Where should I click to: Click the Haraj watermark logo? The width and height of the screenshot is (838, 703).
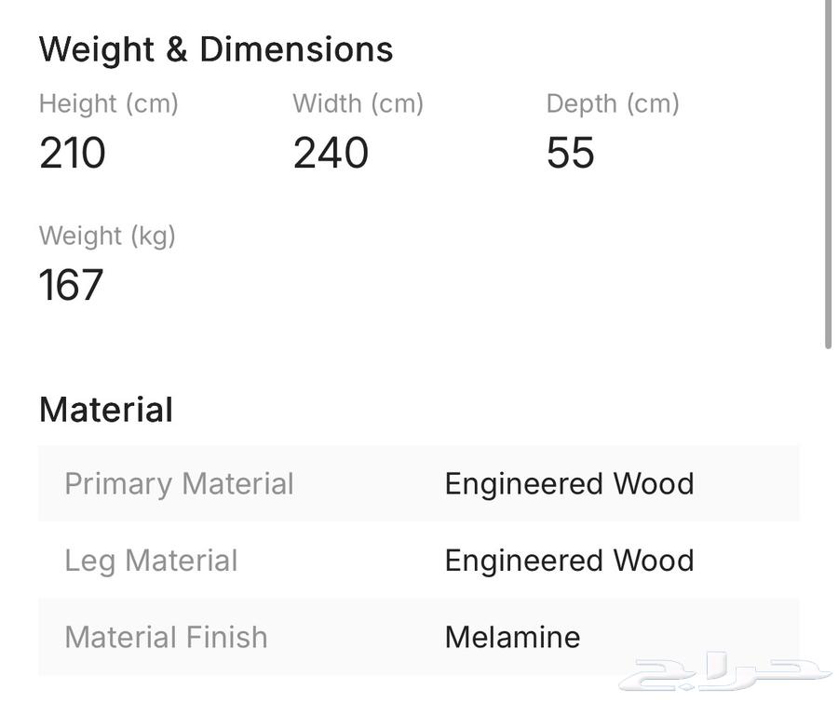tap(724, 673)
